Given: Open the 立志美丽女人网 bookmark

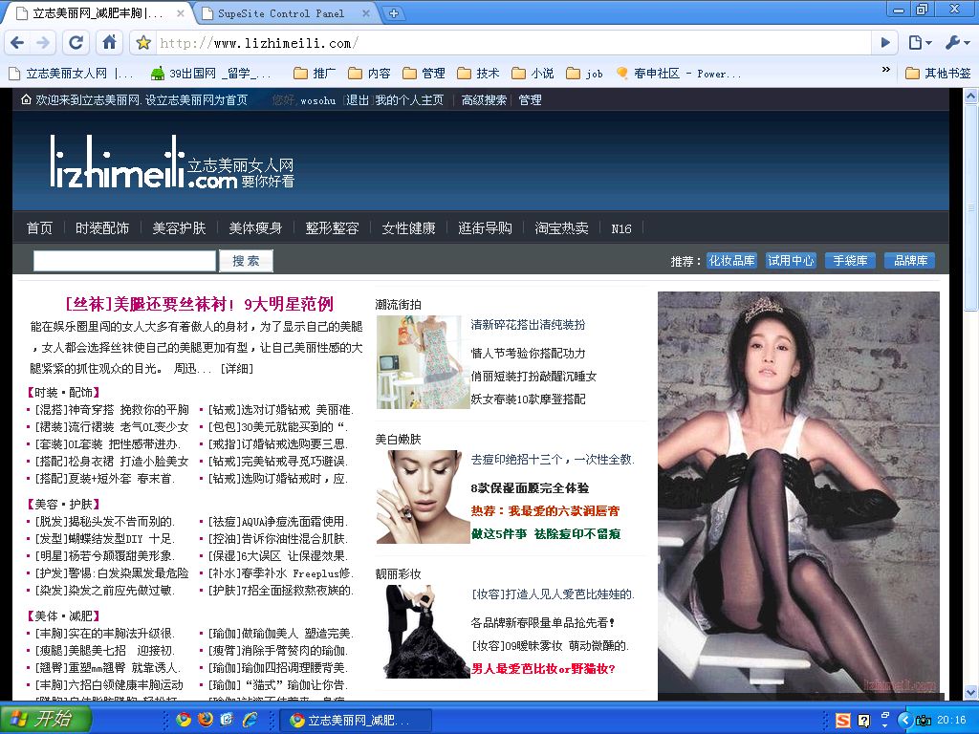Looking at the screenshot, I should (71, 74).
